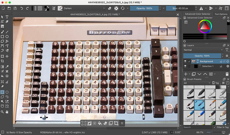The height and width of the screenshot is (135, 230).
Task: Select the Measure tool
Action: click(x=7, y=82)
